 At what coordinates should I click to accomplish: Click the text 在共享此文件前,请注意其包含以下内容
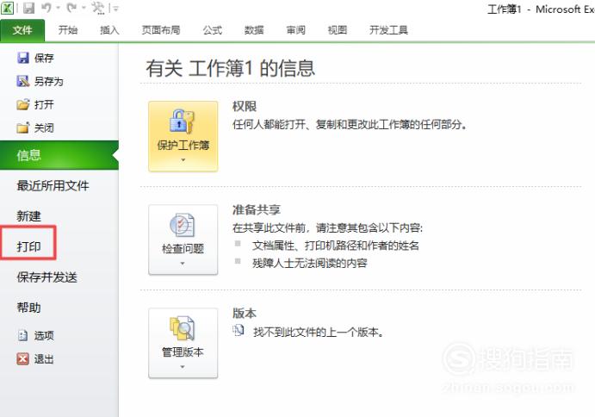coord(327,227)
